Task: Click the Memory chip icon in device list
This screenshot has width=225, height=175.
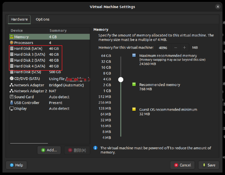Action: (x=12, y=37)
